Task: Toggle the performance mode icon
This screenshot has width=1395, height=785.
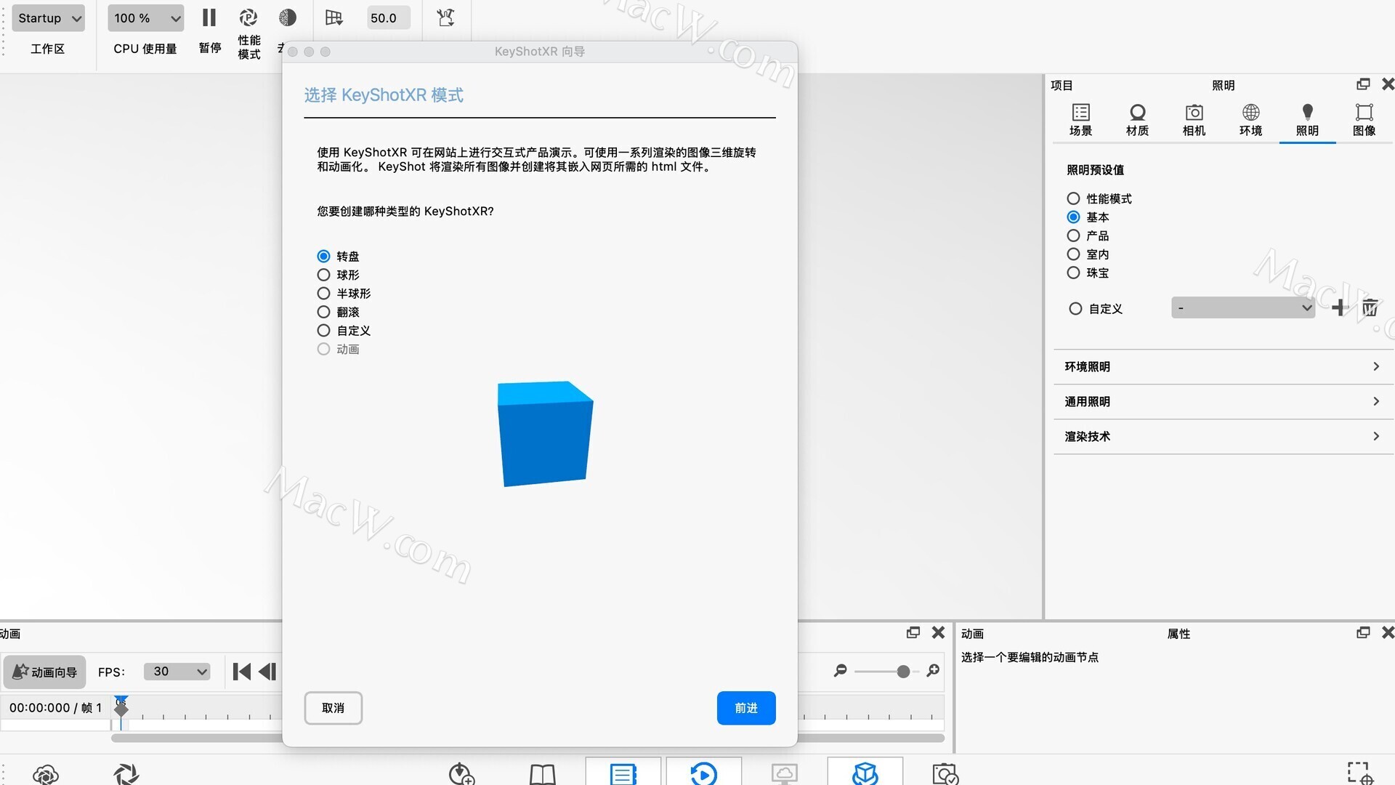Action: point(248,18)
